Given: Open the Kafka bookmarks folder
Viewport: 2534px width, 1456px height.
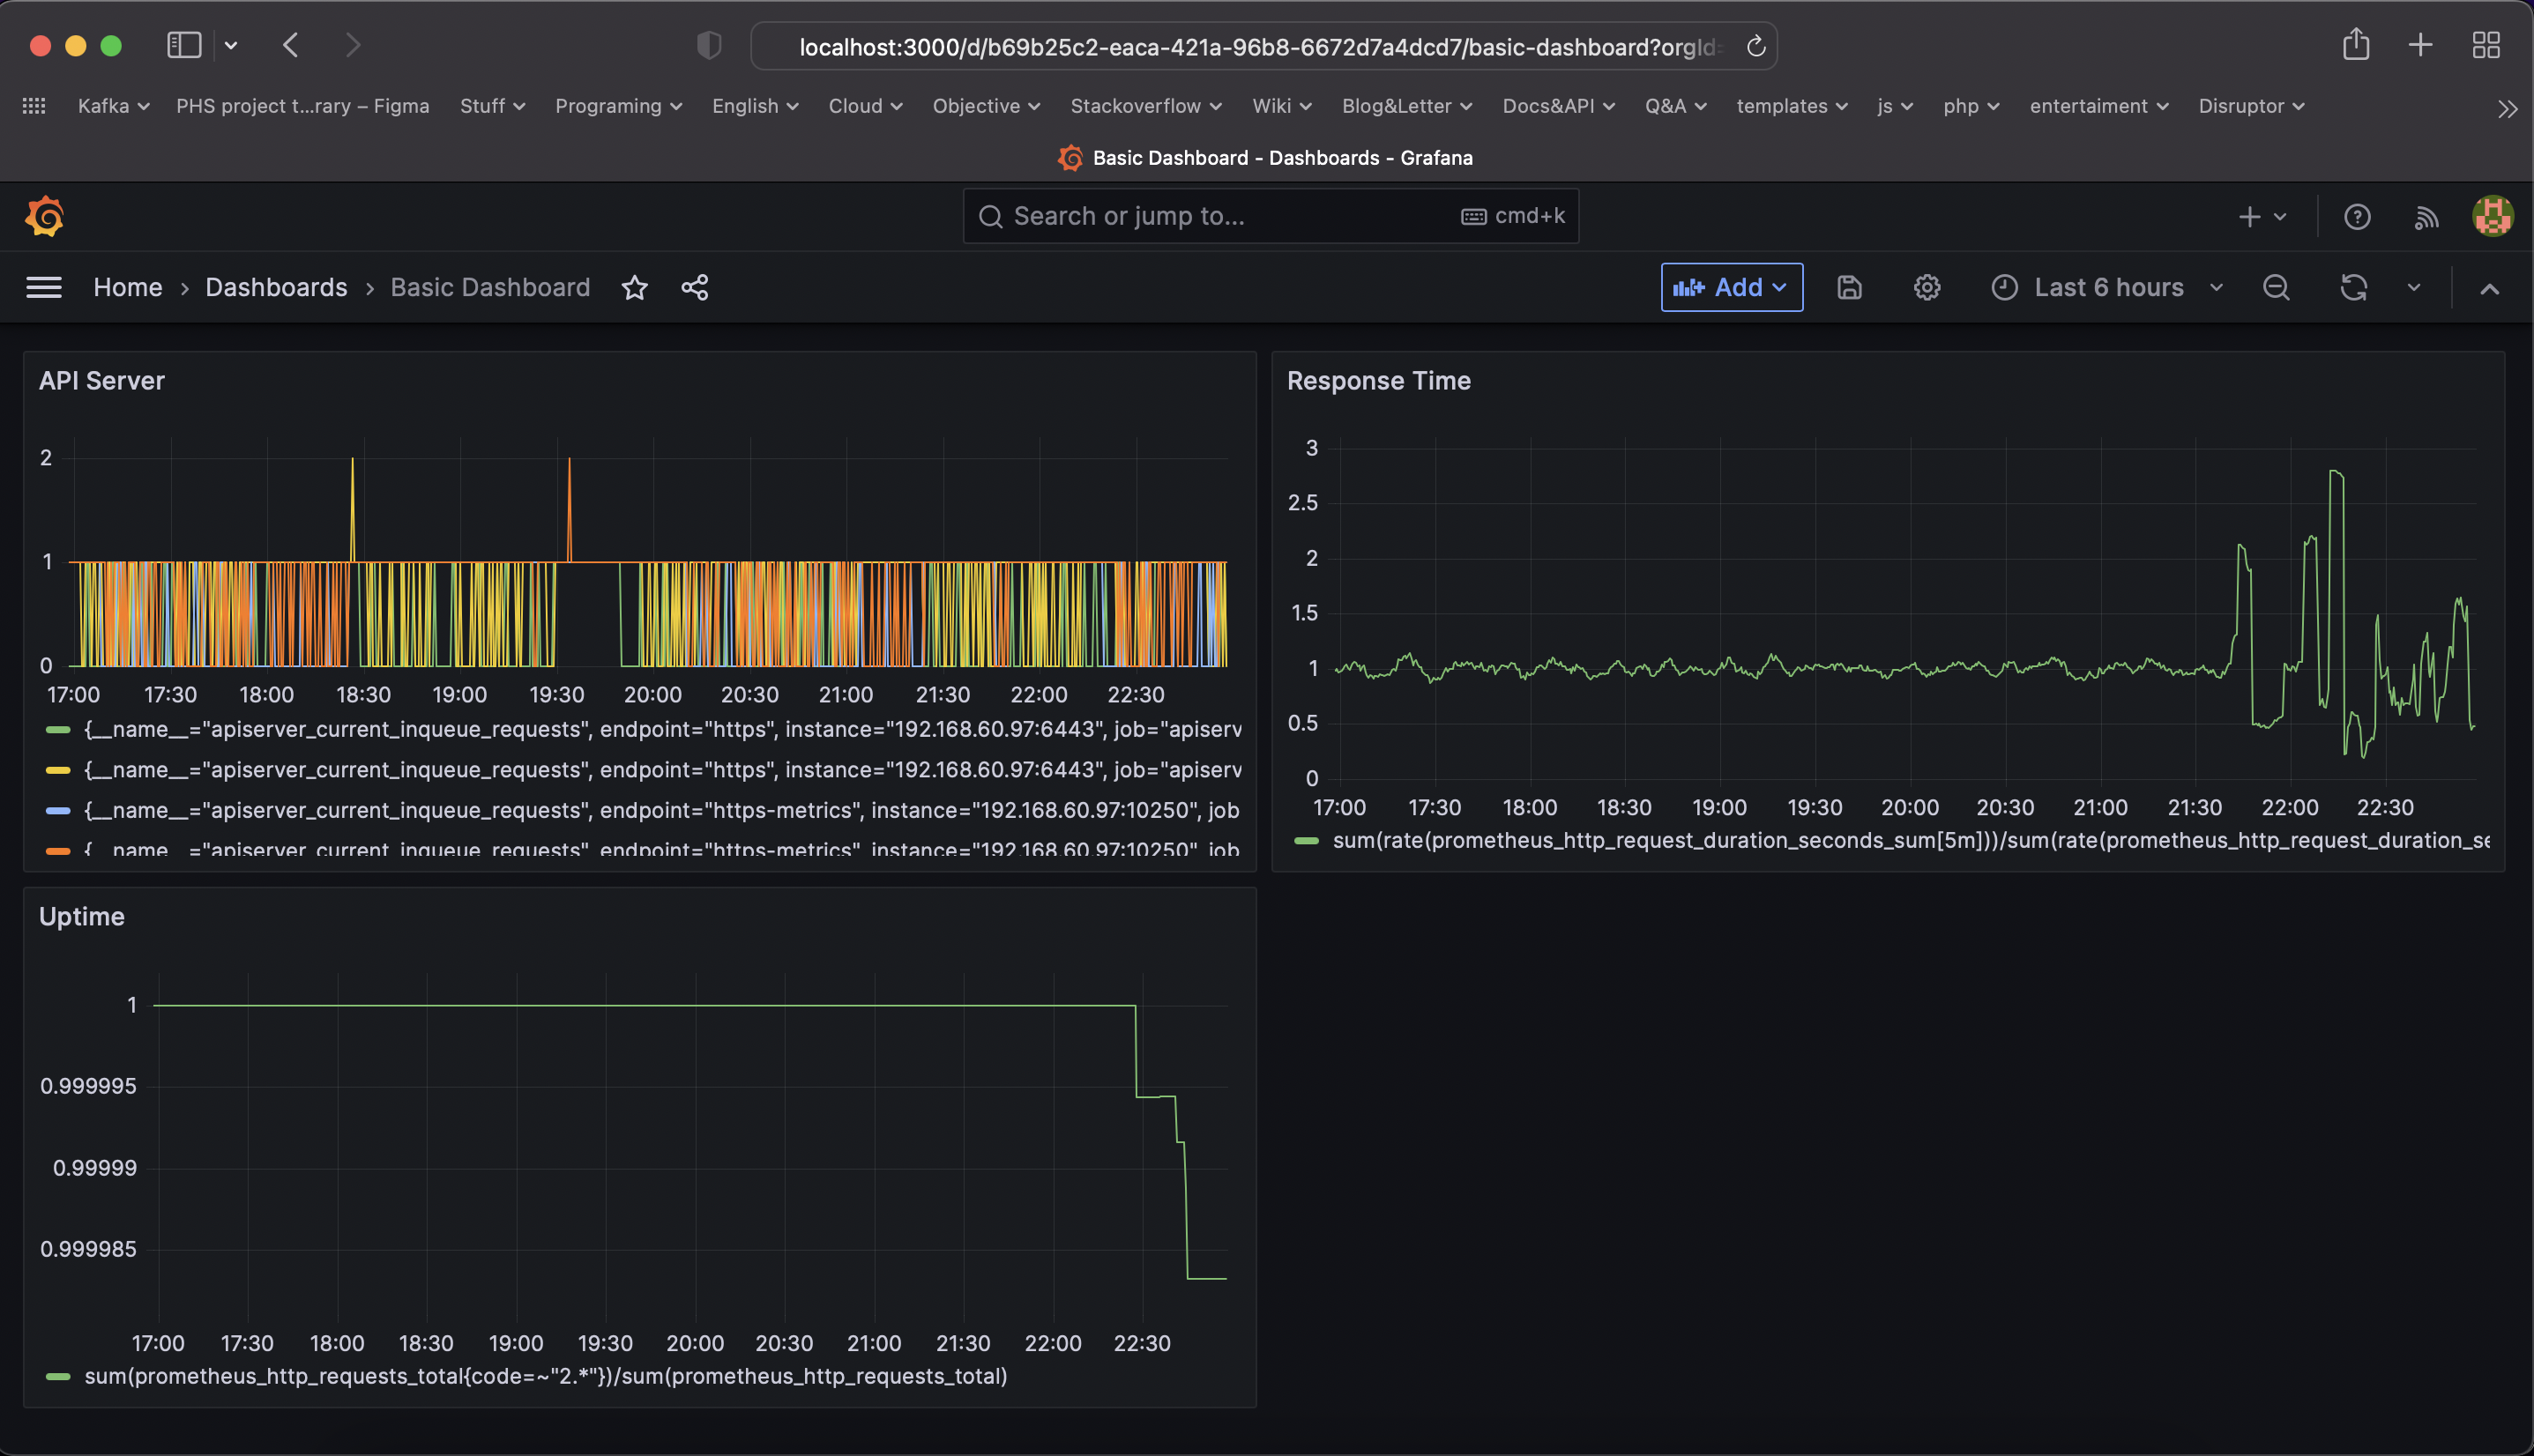Looking at the screenshot, I should pos(113,106).
